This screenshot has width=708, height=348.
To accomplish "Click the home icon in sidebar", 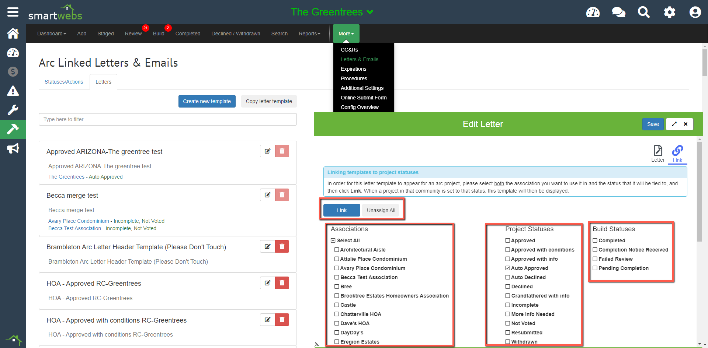I will point(13,34).
